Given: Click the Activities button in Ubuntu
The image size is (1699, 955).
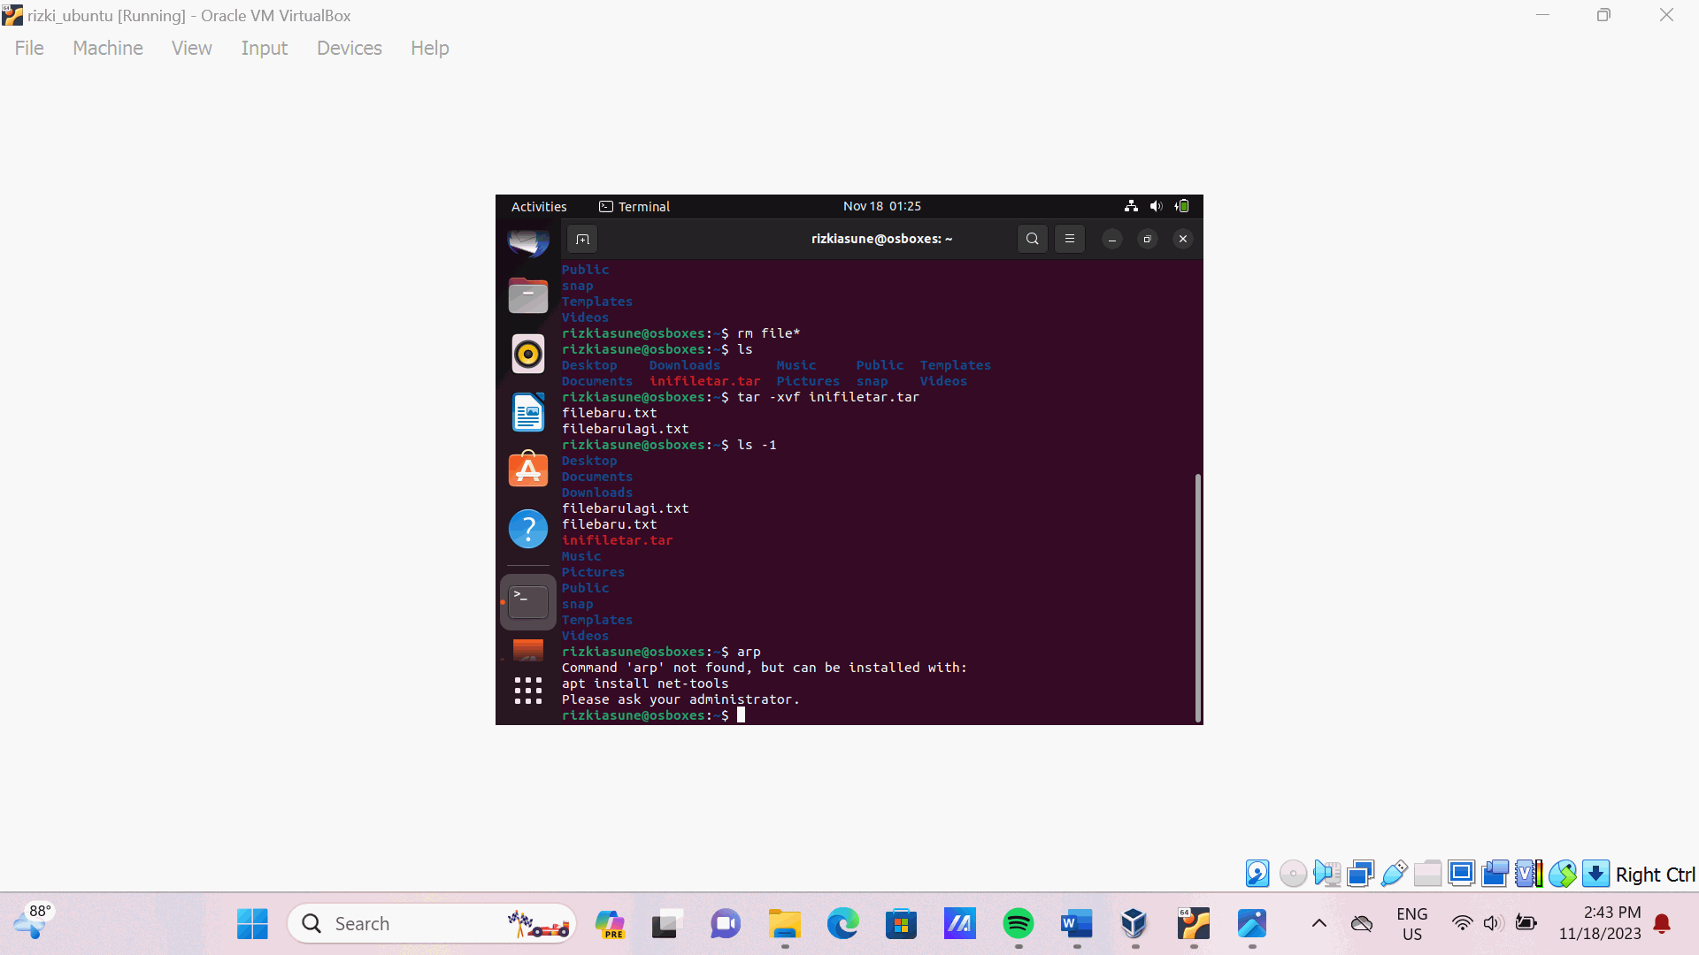Looking at the screenshot, I should click(539, 206).
